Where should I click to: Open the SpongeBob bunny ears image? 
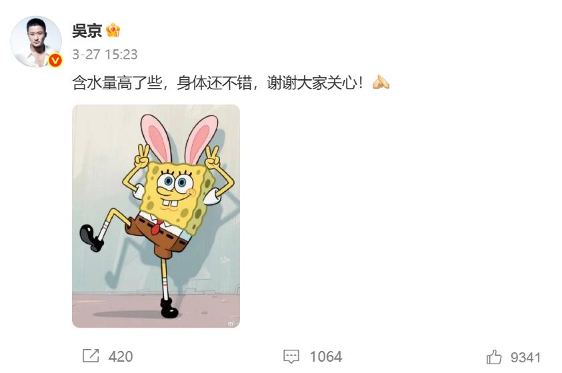[x=156, y=216]
